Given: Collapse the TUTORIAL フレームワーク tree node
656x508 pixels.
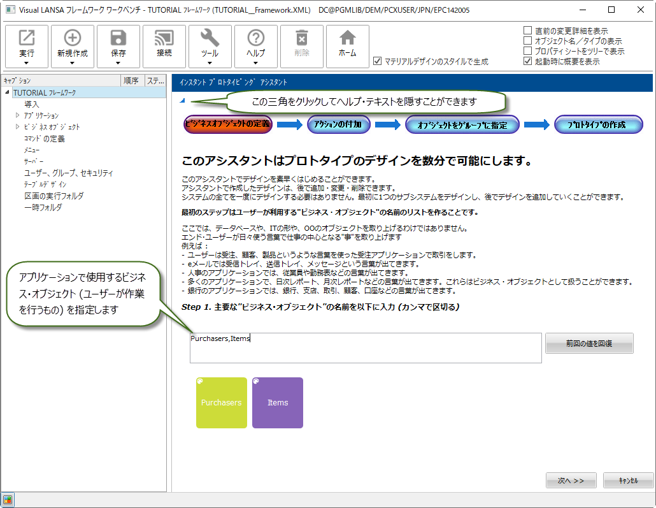Looking at the screenshot, I should (x=7, y=92).
